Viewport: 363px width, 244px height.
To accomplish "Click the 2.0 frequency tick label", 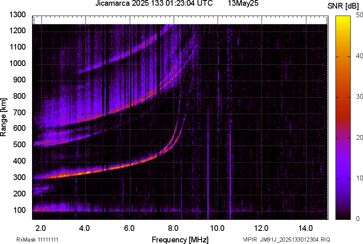I will [x=41, y=228].
